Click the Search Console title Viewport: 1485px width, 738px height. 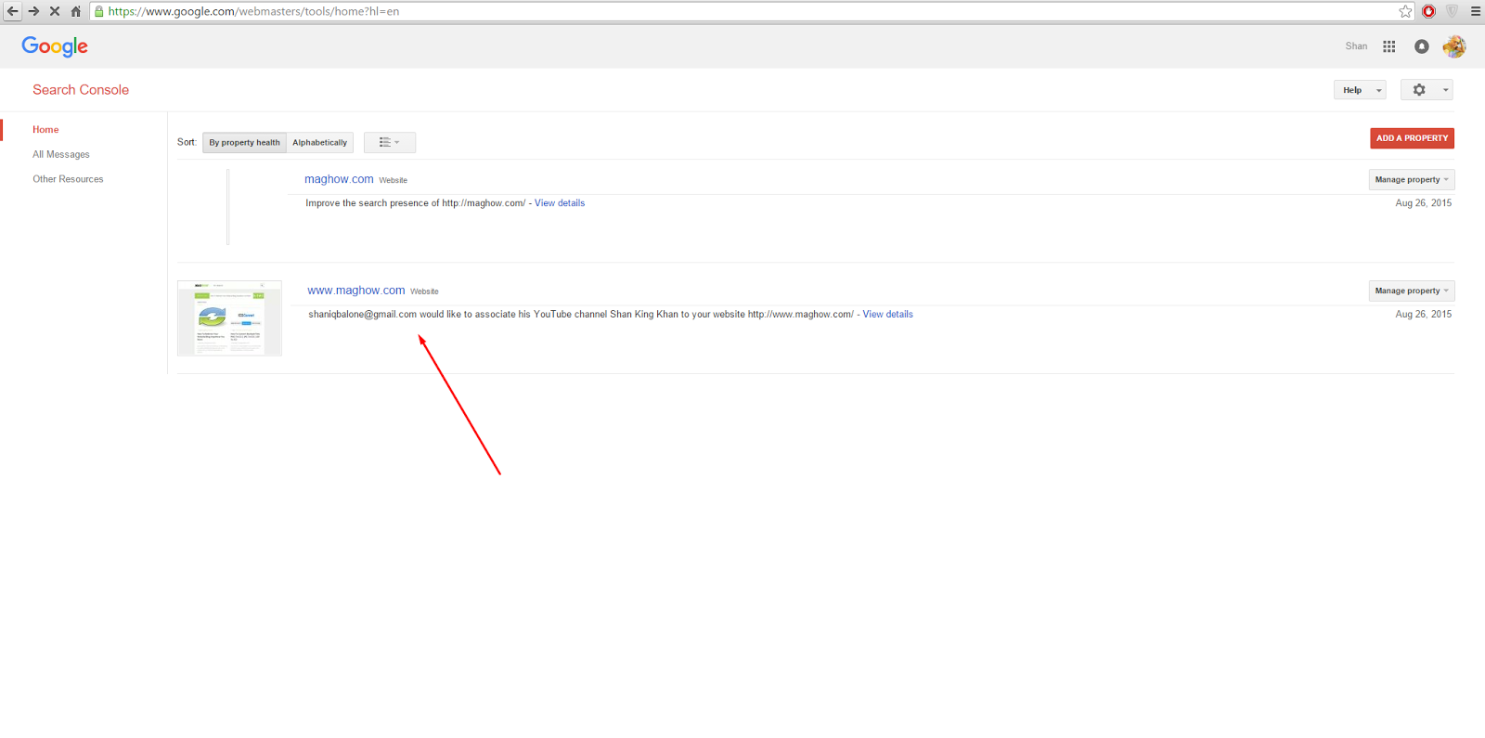(x=81, y=90)
